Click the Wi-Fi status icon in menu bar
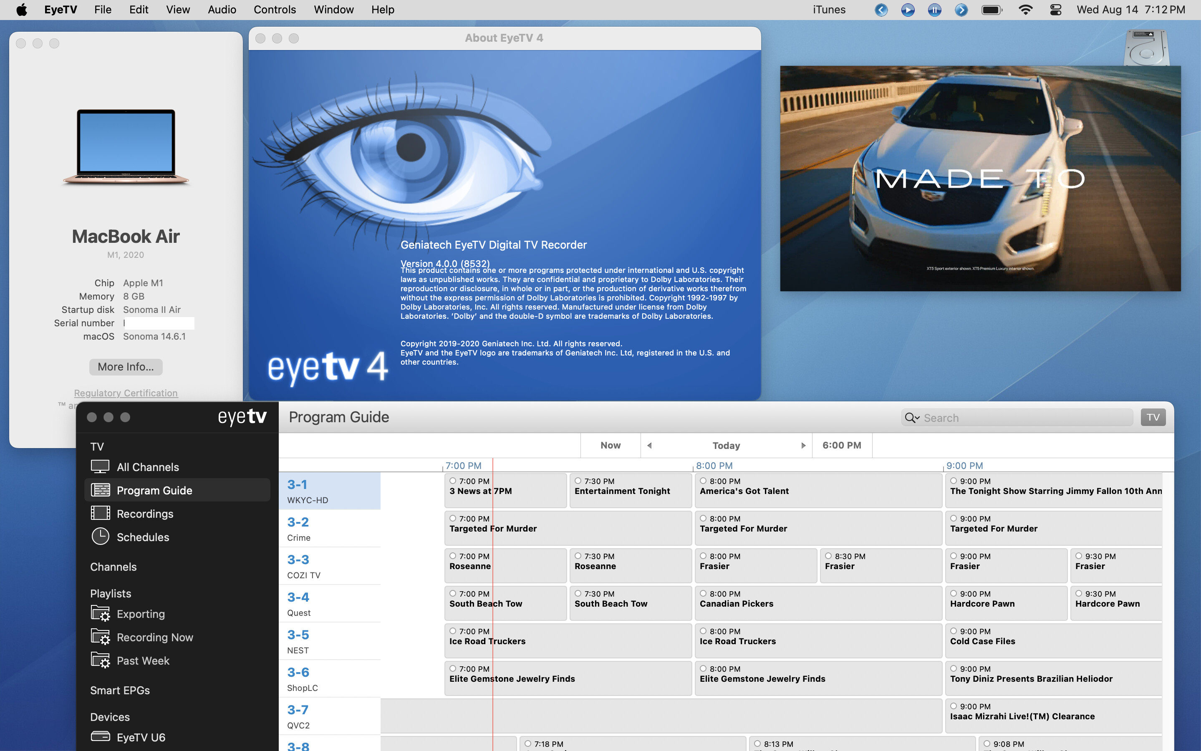This screenshot has height=751, width=1201. point(1025,10)
